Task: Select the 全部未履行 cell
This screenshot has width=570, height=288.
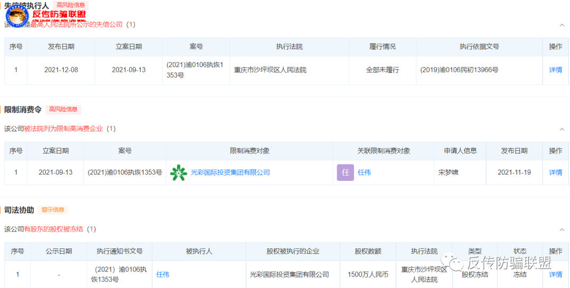Action: (383, 70)
